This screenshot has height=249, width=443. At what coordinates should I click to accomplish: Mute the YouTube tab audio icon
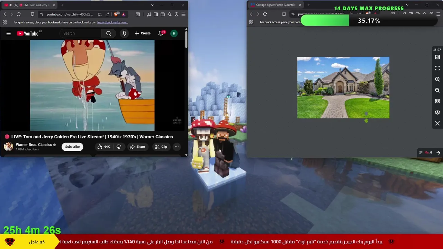[x=11, y=5]
